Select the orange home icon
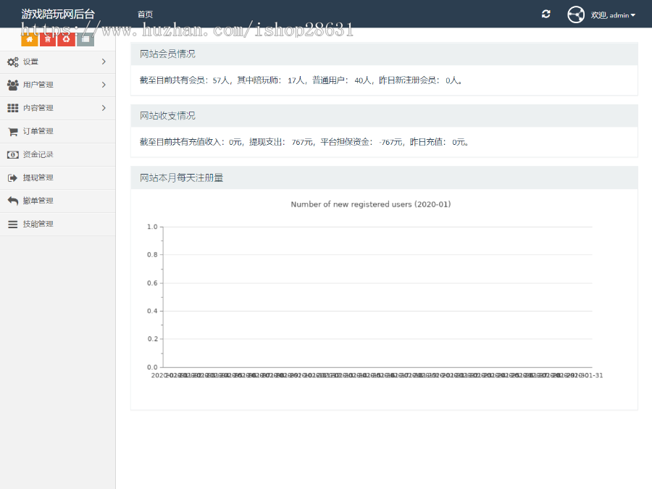This screenshot has width=652, height=489. click(29, 38)
